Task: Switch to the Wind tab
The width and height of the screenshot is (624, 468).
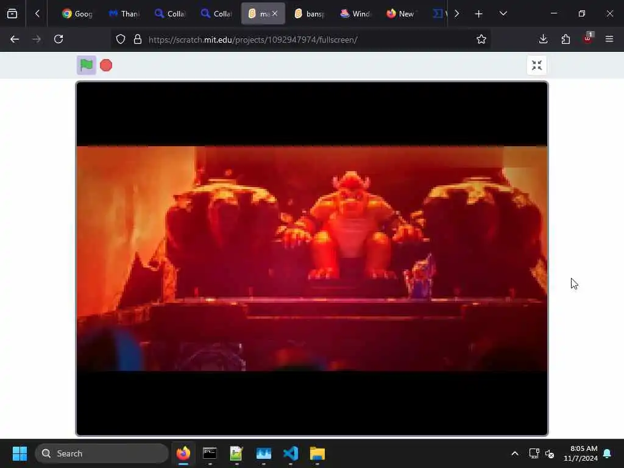Action: [x=356, y=14]
